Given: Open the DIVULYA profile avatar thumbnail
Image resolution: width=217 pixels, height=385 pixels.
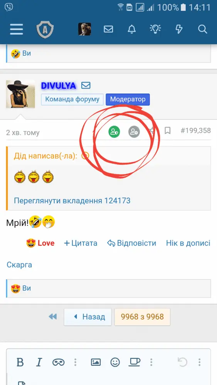Looking at the screenshot, I should [x=20, y=94].
